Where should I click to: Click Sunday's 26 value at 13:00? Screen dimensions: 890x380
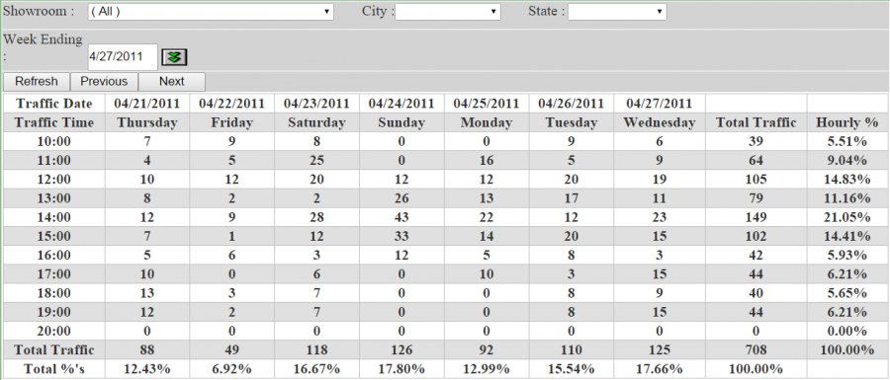pyautogui.click(x=401, y=198)
